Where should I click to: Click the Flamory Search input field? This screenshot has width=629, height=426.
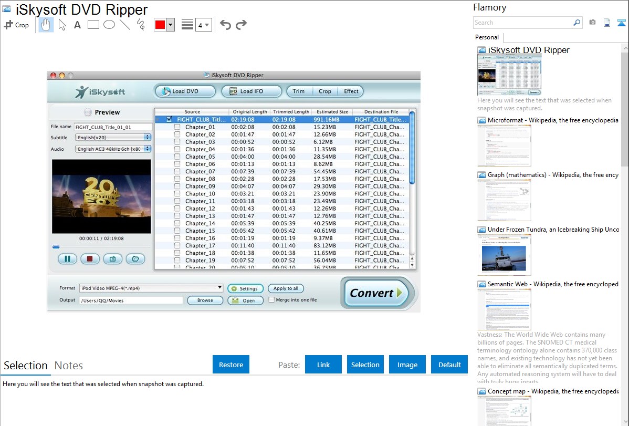click(523, 23)
